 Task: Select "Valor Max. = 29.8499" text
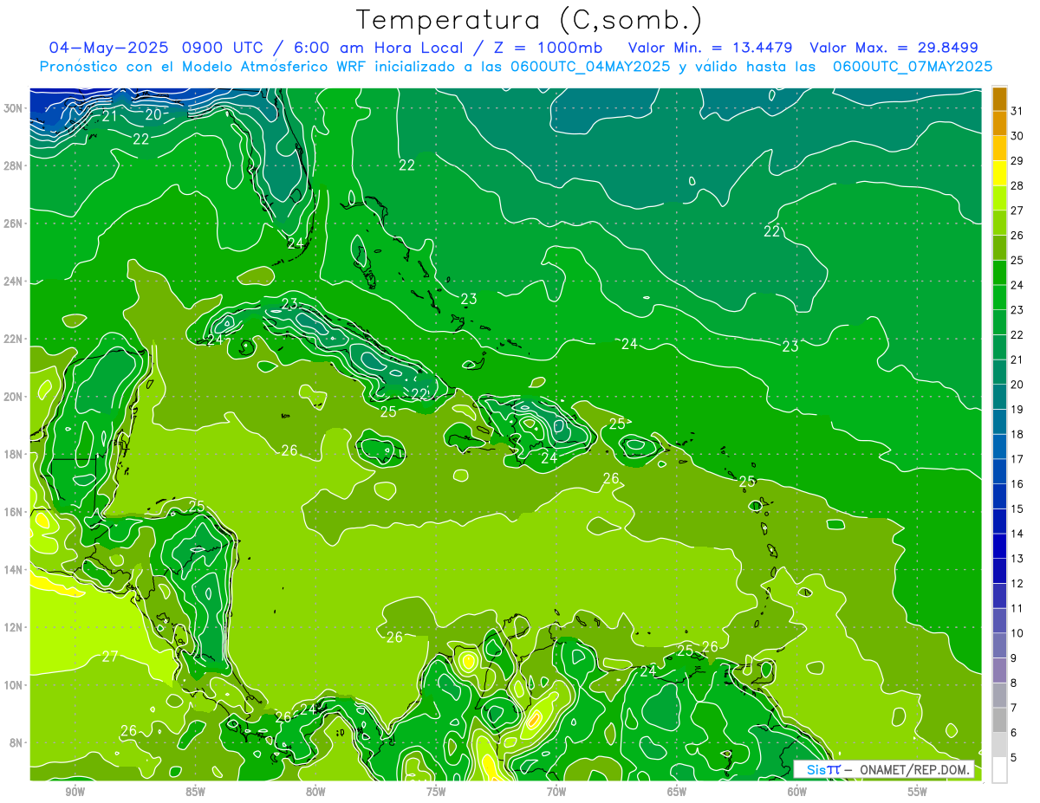tap(894, 48)
